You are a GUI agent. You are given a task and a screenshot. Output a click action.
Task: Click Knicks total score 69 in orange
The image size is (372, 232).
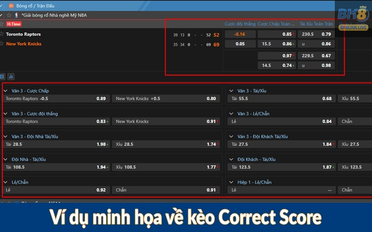point(216,45)
